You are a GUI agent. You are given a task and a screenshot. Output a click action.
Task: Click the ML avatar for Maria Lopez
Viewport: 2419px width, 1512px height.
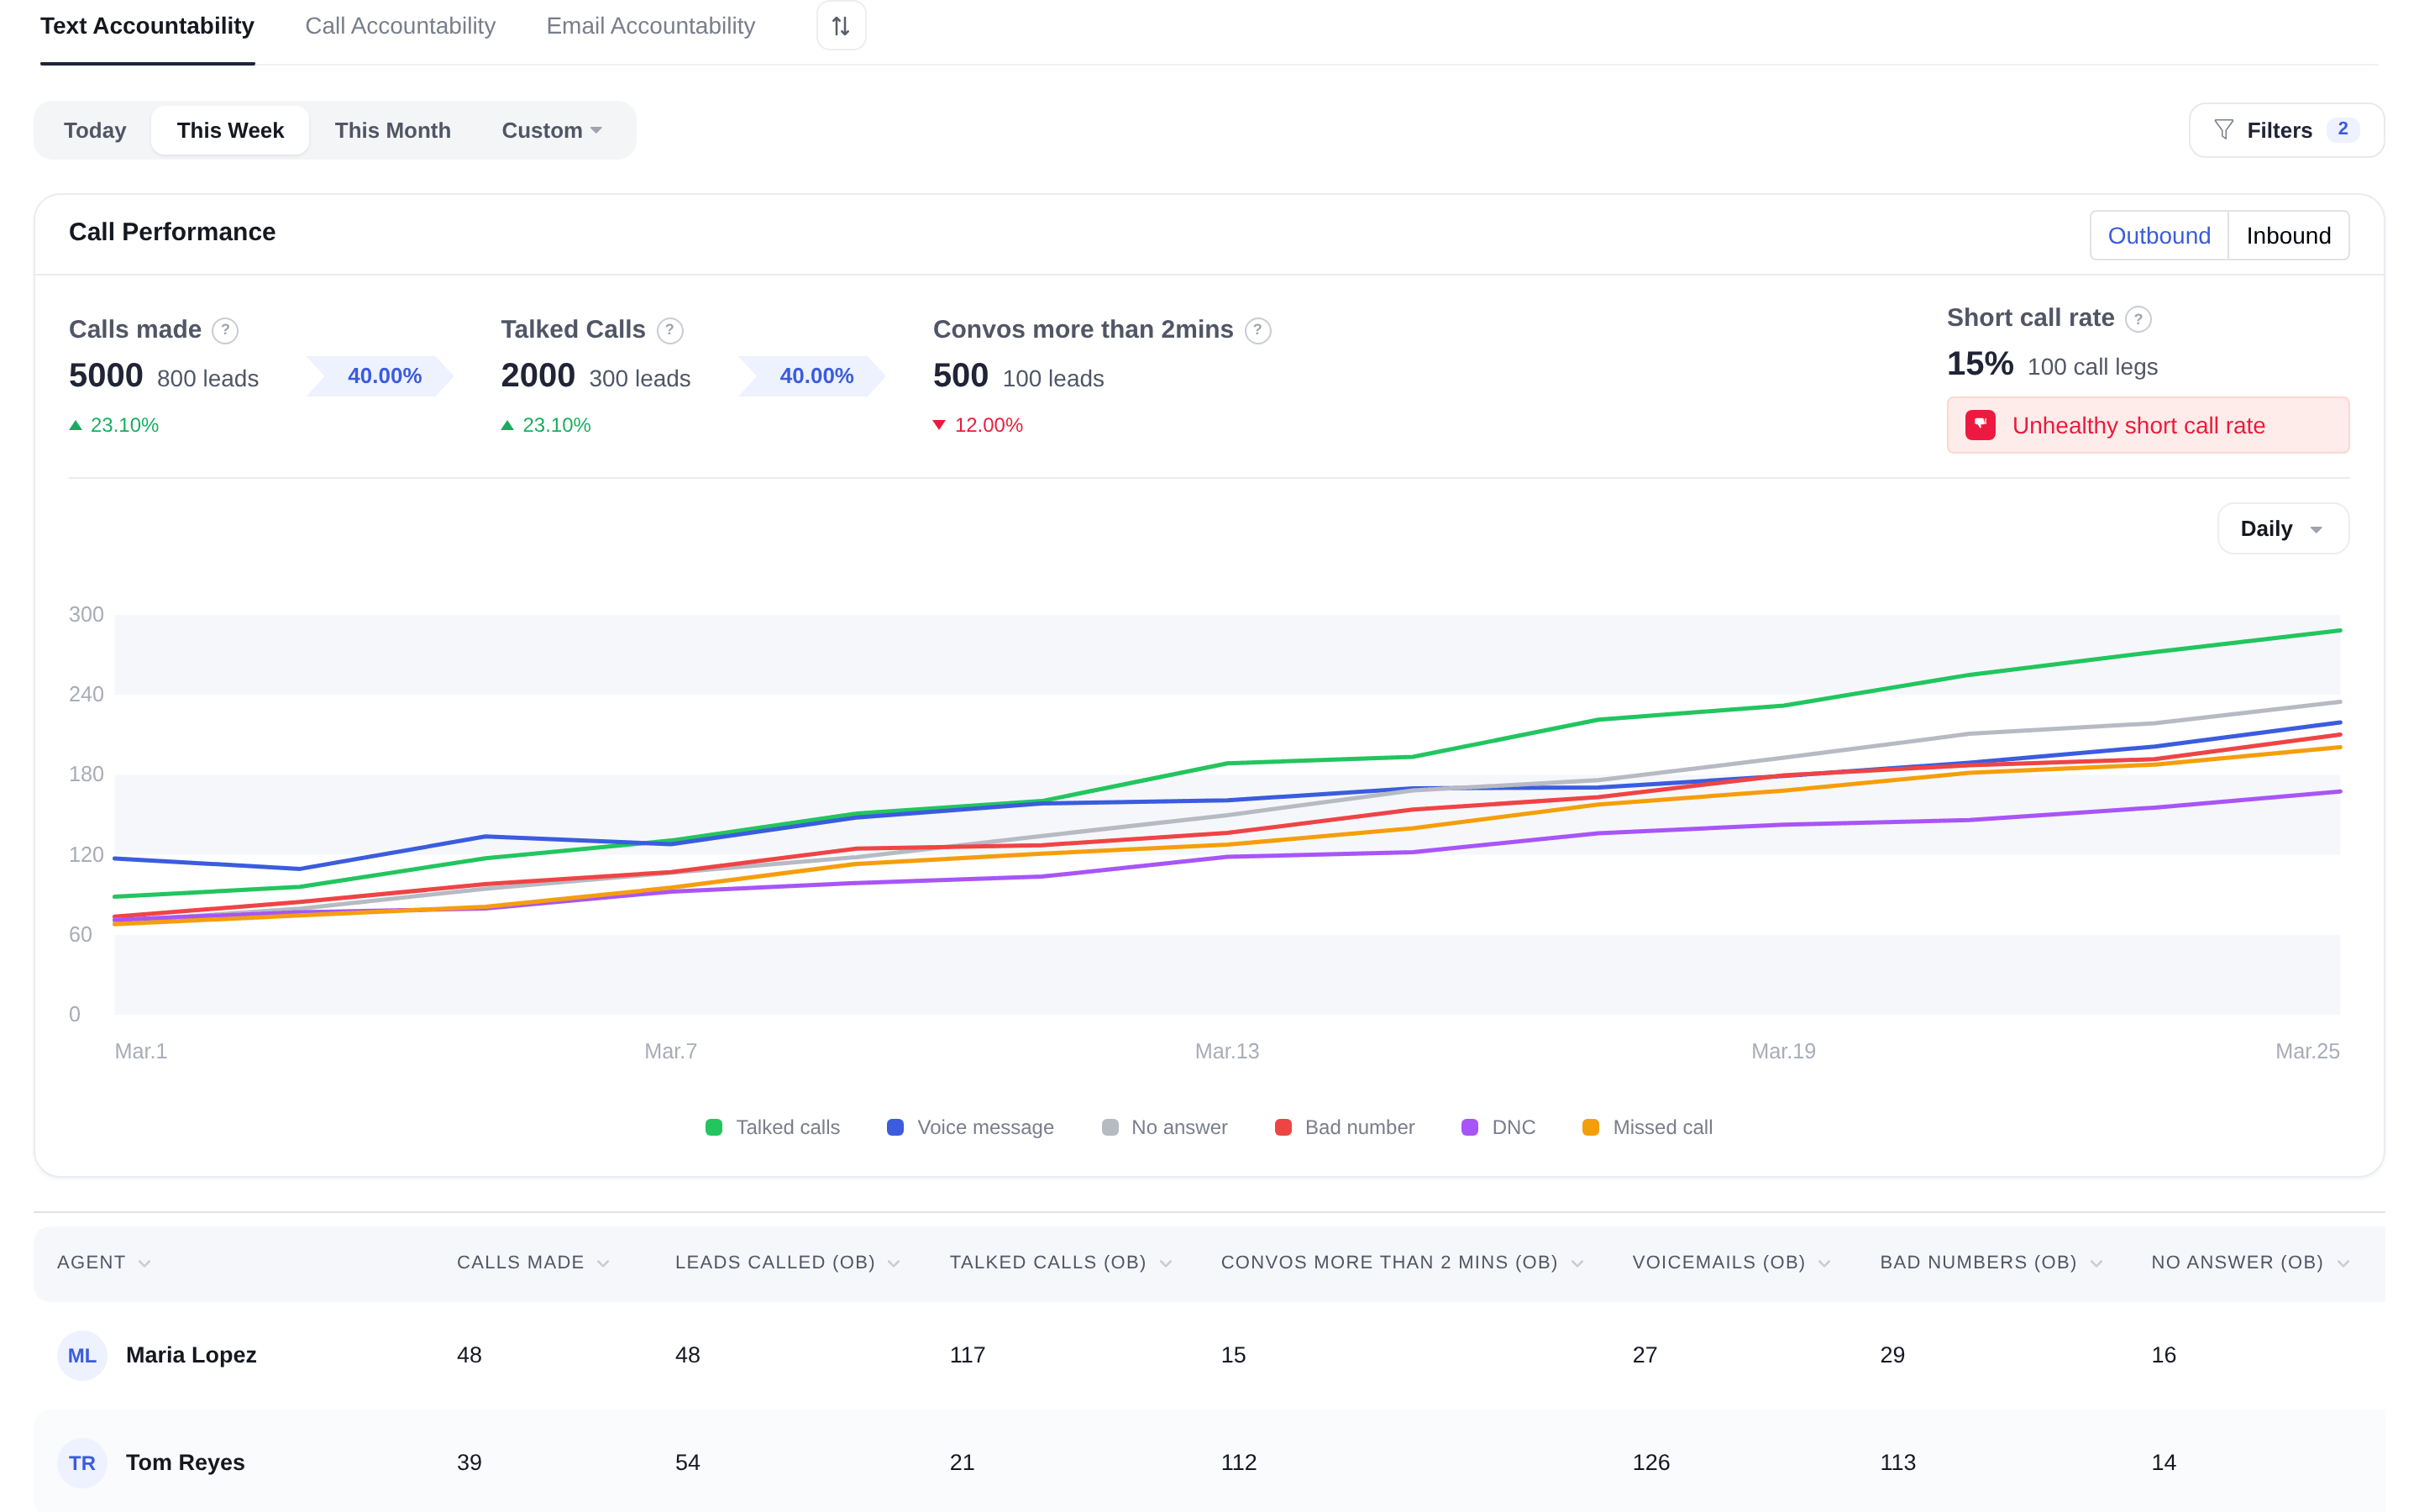(x=82, y=1355)
